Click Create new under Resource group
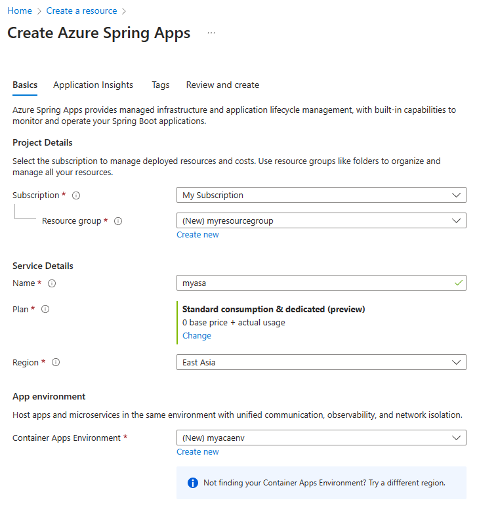The height and width of the screenshot is (513, 498). click(197, 235)
